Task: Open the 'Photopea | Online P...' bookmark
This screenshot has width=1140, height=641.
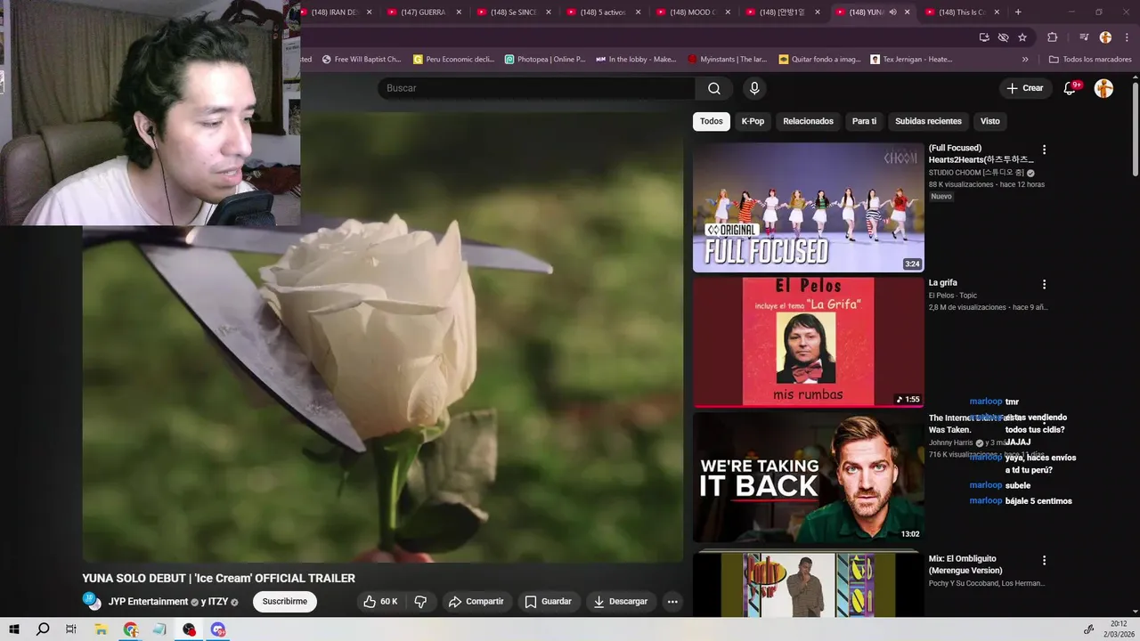Action: pyautogui.click(x=545, y=60)
